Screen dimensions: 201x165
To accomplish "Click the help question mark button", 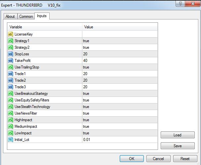I will [x=180, y=4].
